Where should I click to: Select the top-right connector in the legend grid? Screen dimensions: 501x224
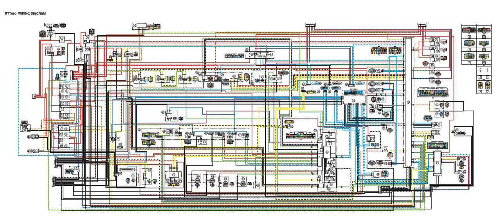484,30
